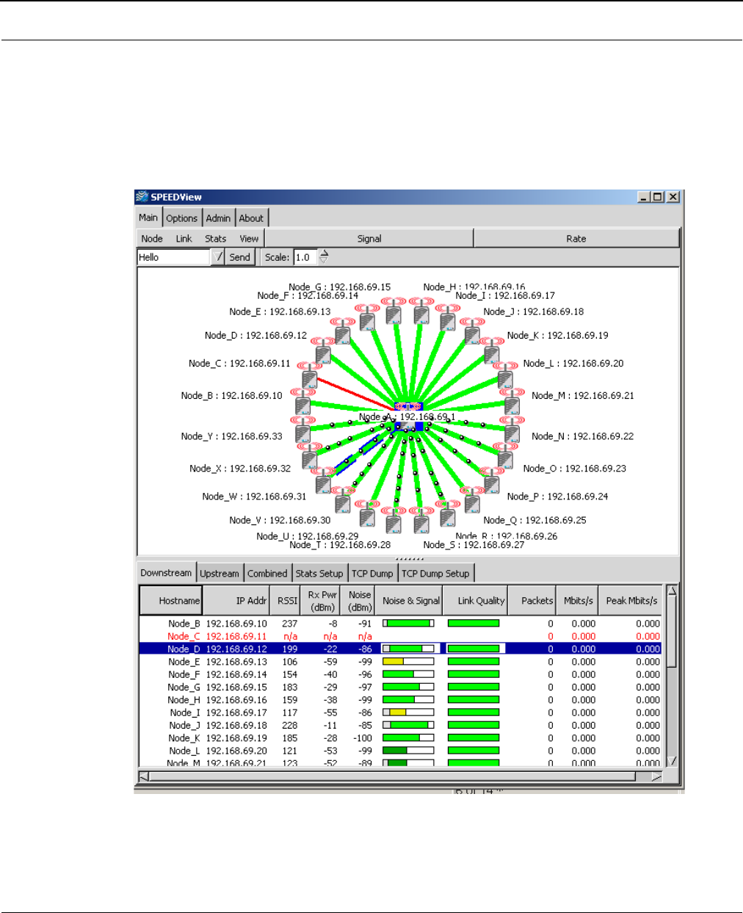The image size is (743, 913).
Task: Open the Link menu
Action: click(x=184, y=239)
